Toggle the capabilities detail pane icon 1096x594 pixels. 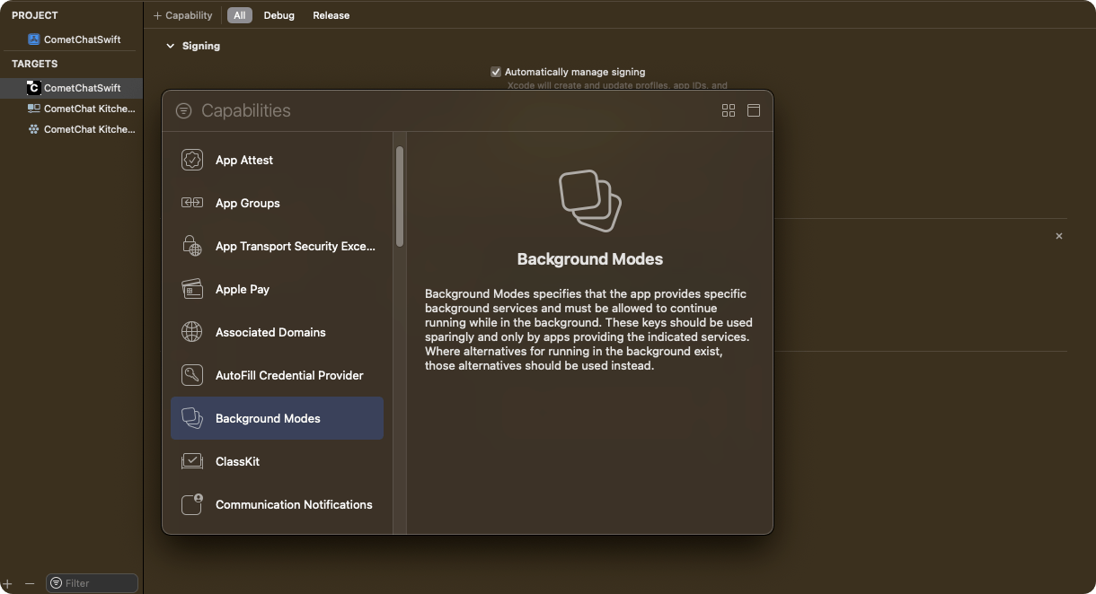pos(754,110)
